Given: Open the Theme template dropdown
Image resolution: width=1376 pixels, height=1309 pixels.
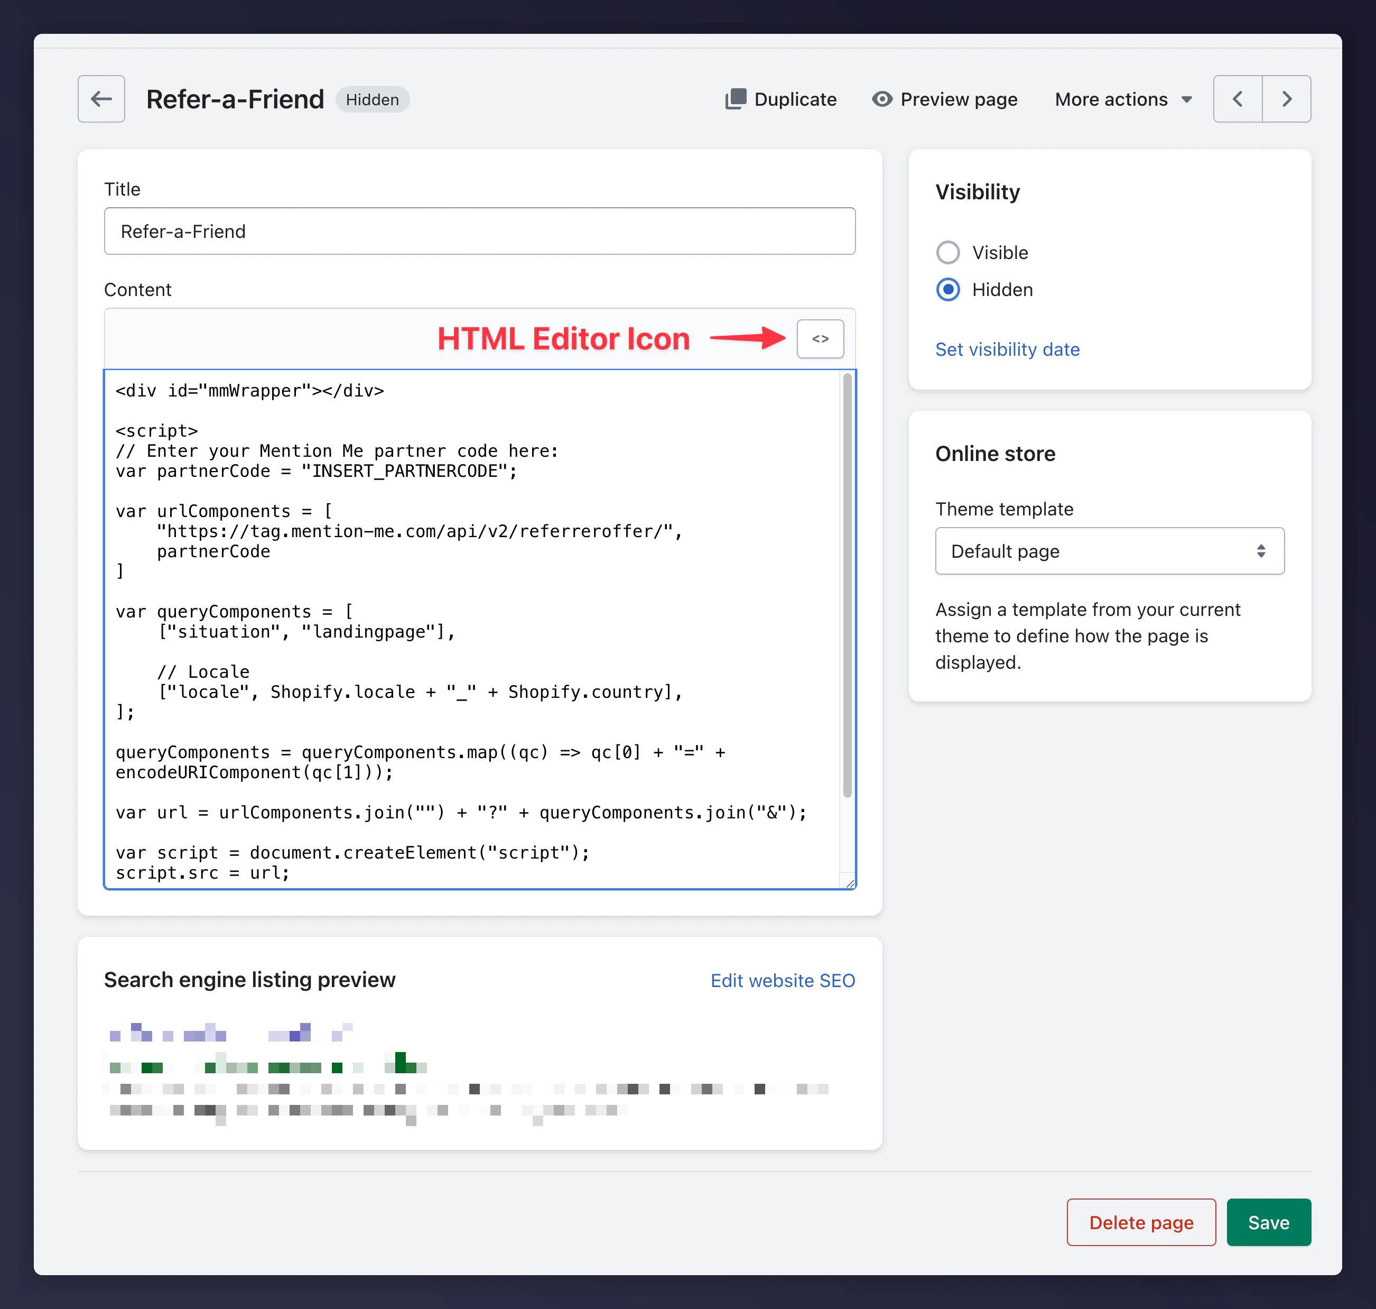Looking at the screenshot, I should tap(1110, 551).
